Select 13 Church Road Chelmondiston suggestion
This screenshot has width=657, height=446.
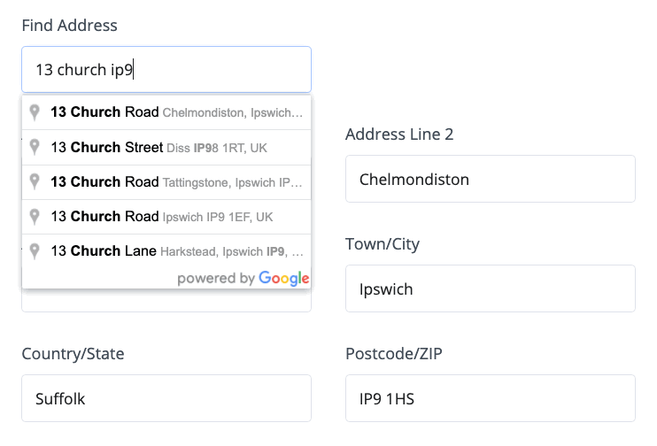tap(166, 112)
